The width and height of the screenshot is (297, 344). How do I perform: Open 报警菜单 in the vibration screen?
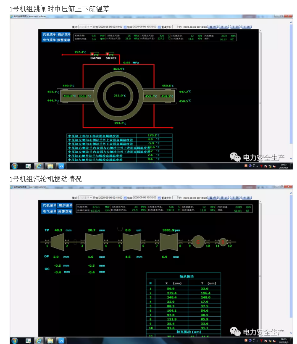(64, 211)
